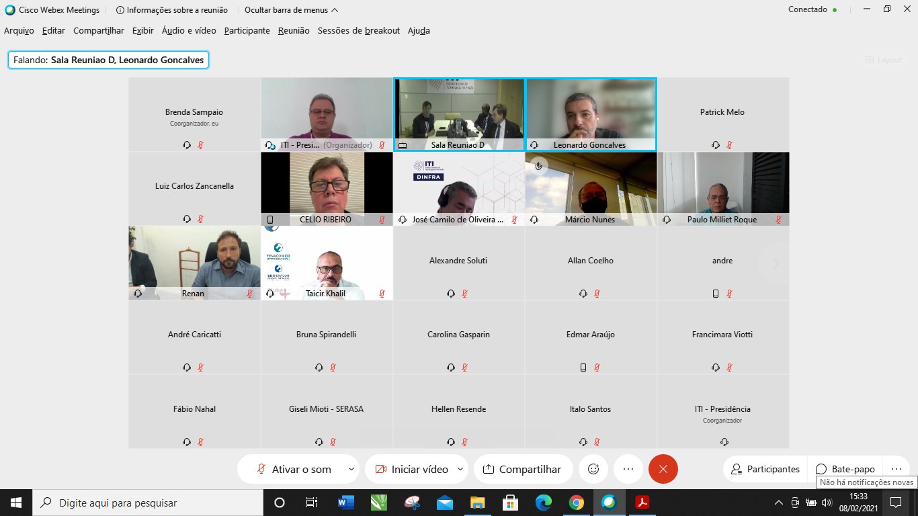This screenshot has height=516, width=918.
Task: Click the Compartilhar share button
Action: [x=522, y=469]
